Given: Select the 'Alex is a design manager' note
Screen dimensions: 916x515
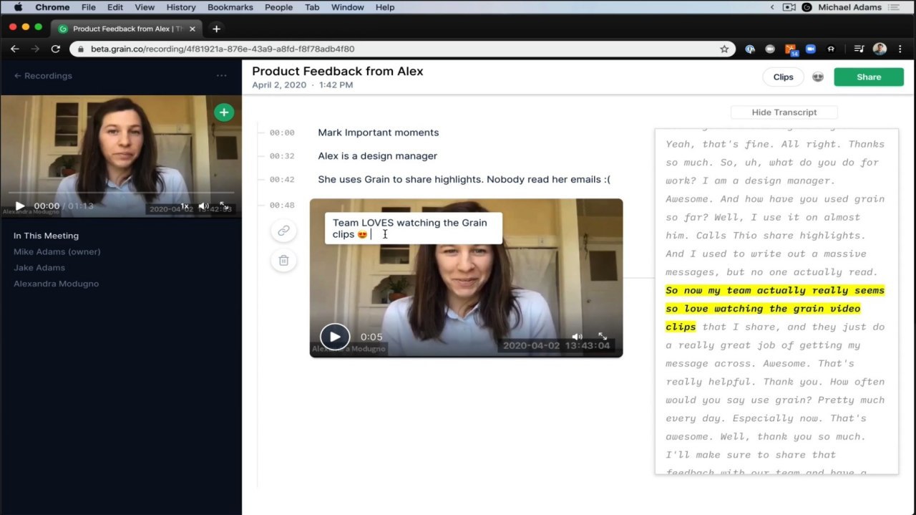Looking at the screenshot, I should 378,156.
